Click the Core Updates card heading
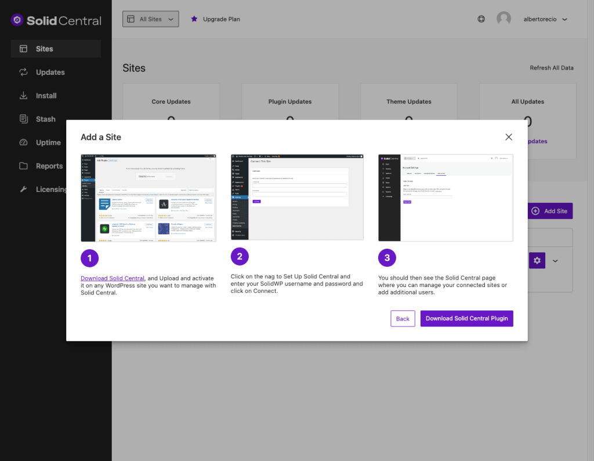The image size is (594, 461). [171, 101]
